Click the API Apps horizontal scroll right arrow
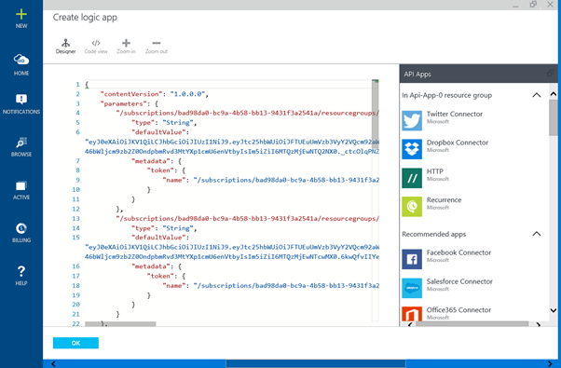Viewport: 561px width, 368px height. tap(538, 324)
